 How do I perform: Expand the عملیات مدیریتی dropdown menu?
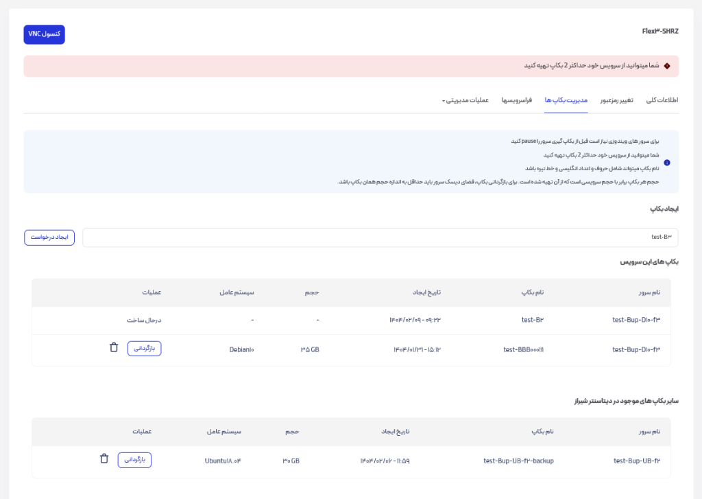click(465, 100)
